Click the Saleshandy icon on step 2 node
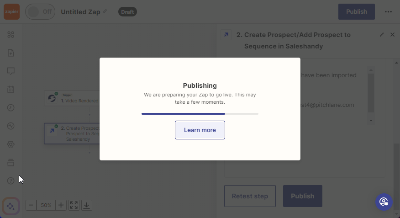This screenshot has height=218, width=400. tap(52, 130)
